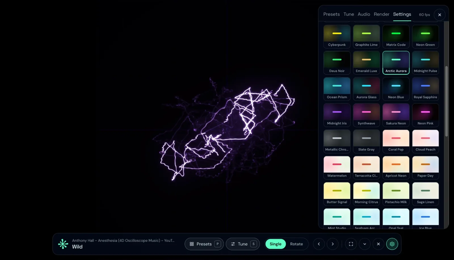The width and height of the screenshot is (454, 260).
Task: Select the Apricot Neon theme
Action: click(x=396, y=167)
